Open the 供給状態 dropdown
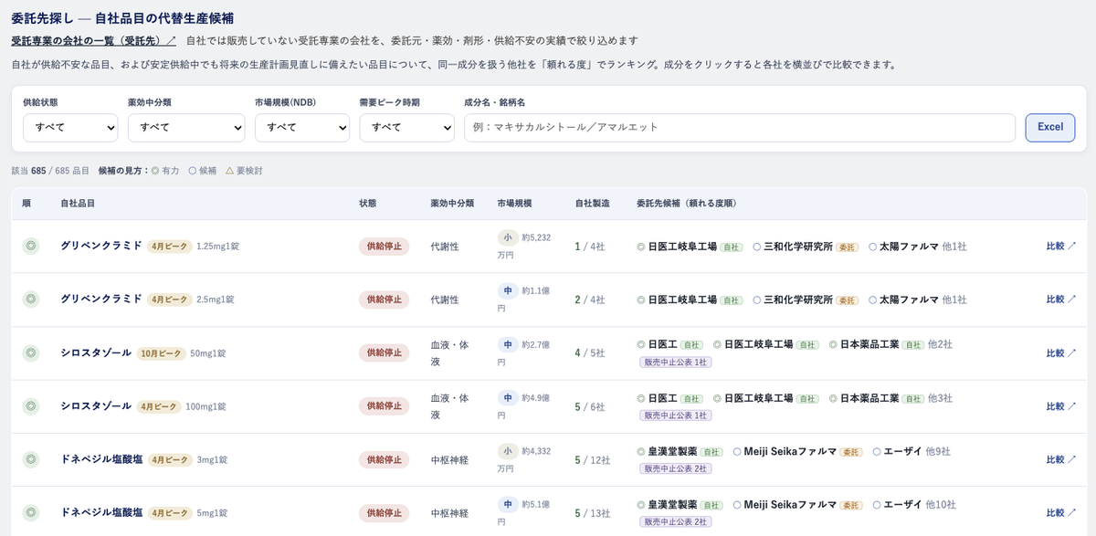 (70, 127)
